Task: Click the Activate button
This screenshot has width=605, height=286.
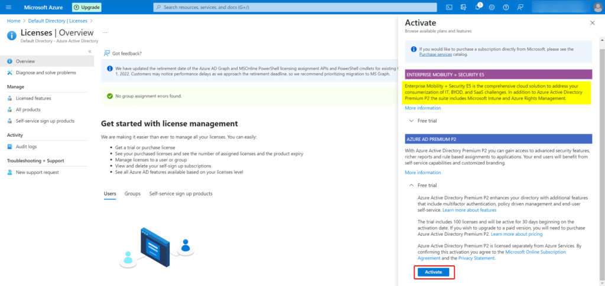Action: [434, 272]
